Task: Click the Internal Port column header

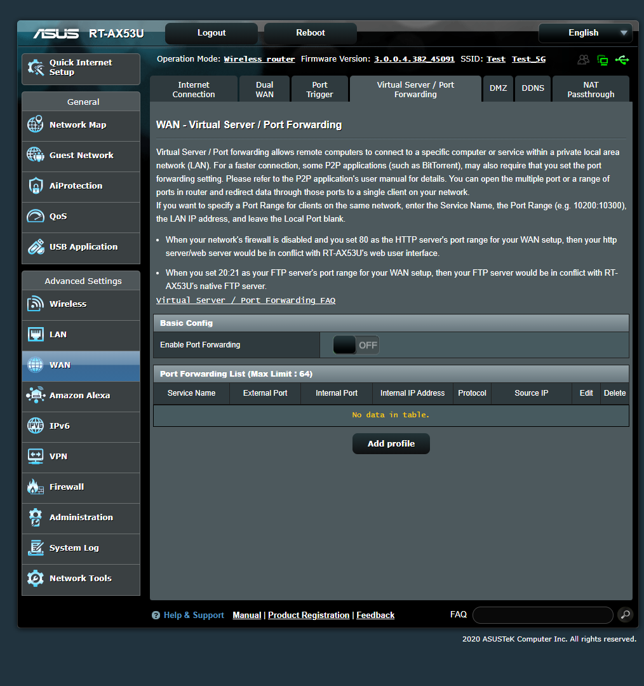Action: click(x=337, y=393)
